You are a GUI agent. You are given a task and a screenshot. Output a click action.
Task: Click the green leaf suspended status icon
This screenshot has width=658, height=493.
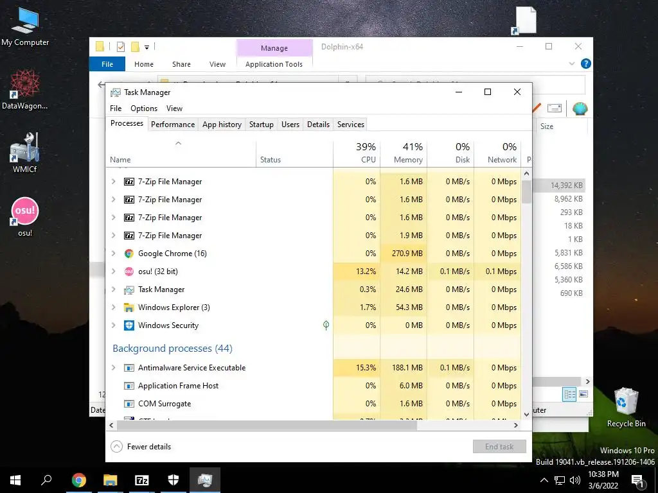(x=326, y=325)
